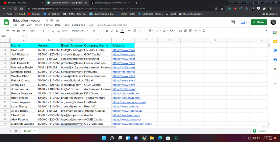Expand the font size dropdown
Image resolution: width=280 pixels, height=142 pixels.
point(97,31)
